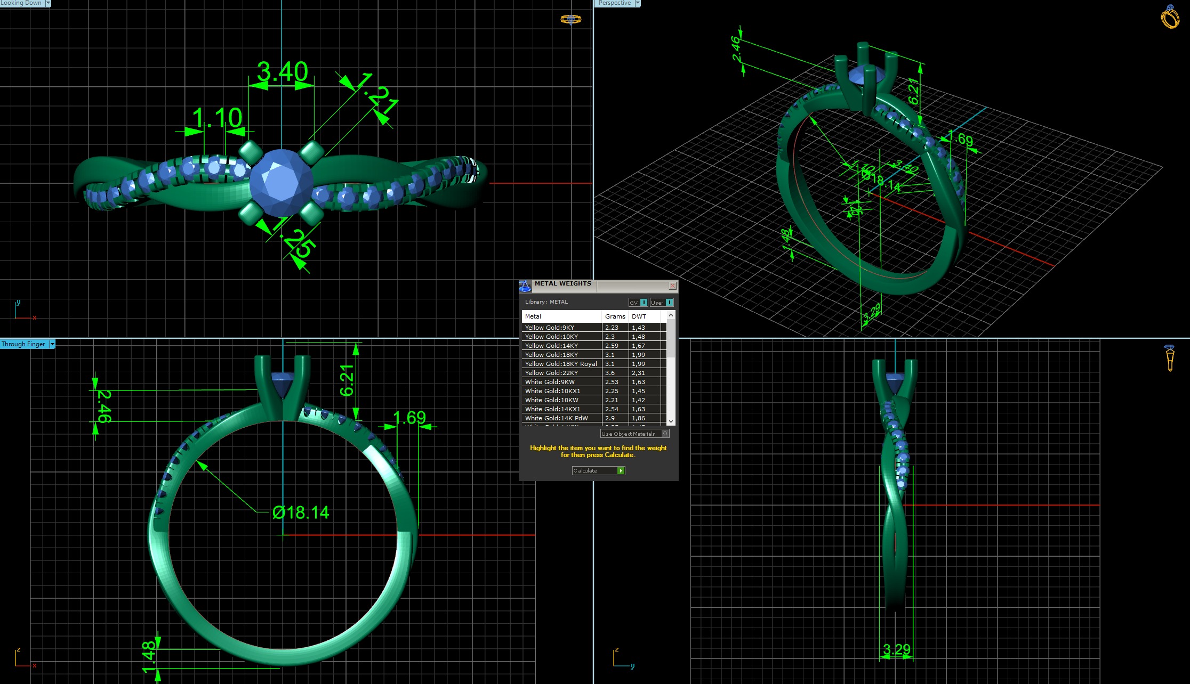Open the Perspective viewport dropdown arrow
Image resolution: width=1190 pixels, height=684 pixels.
coord(637,3)
